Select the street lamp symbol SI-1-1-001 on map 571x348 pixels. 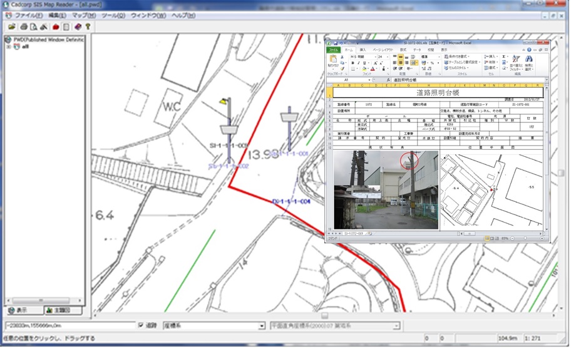(x=229, y=130)
